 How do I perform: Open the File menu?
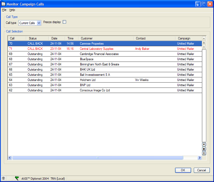coord(4,10)
